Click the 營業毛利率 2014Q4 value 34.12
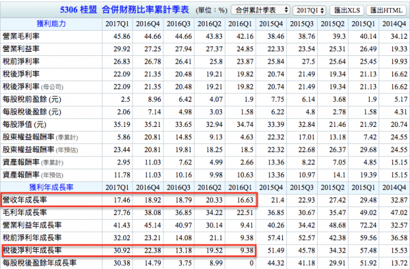Image resolution: width=410 pixels, height=269 pixels. click(x=399, y=36)
